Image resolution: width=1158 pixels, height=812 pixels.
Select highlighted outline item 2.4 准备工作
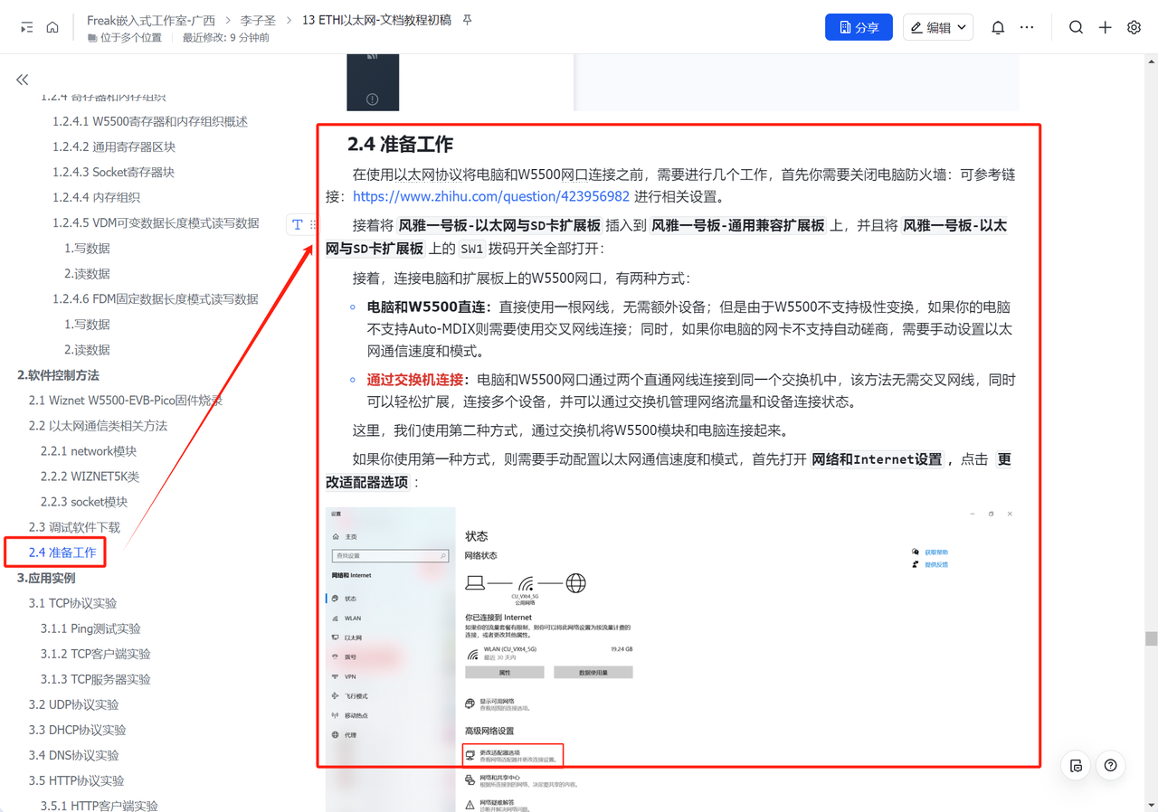click(x=62, y=552)
